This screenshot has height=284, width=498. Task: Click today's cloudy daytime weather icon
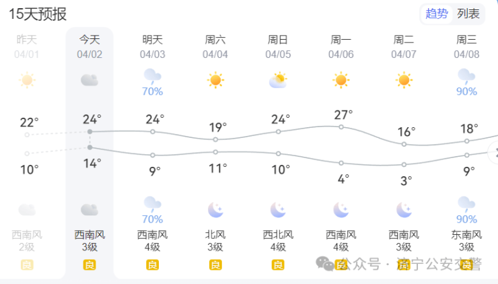coord(90,81)
